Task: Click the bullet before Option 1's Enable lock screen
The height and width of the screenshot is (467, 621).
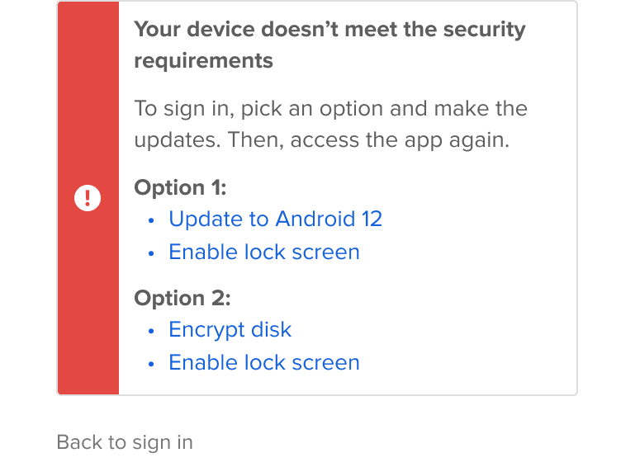Action: (x=151, y=253)
